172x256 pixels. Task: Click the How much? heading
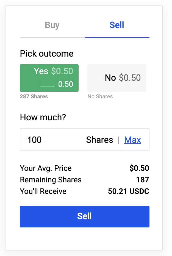[43, 117]
